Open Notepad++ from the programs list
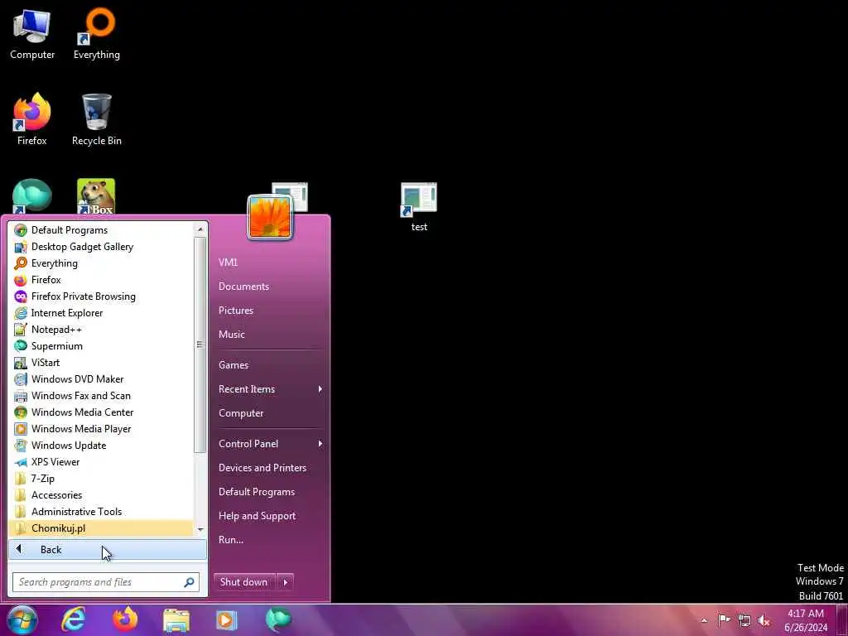This screenshot has height=636, width=848. point(101,330)
